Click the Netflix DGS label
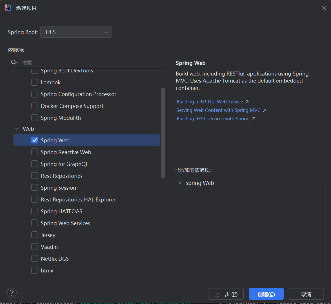 pyautogui.click(x=55, y=259)
